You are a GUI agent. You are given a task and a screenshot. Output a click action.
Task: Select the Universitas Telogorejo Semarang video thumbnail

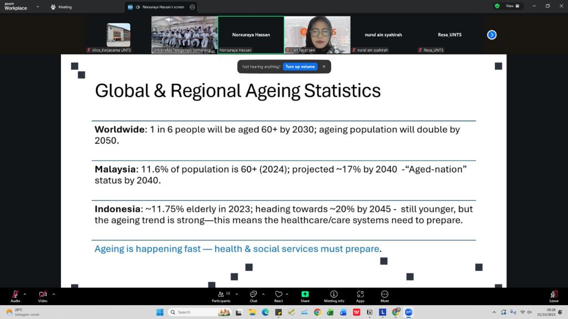pos(184,34)
